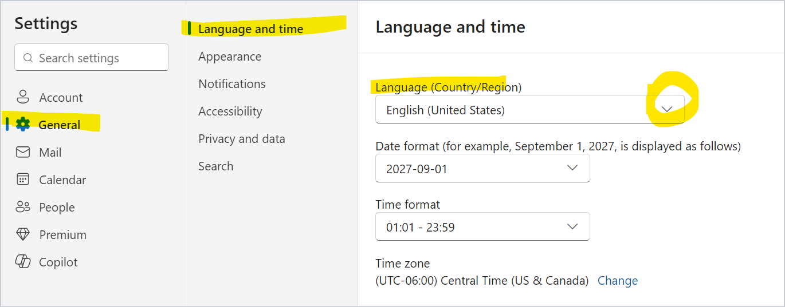Click the Mail envelope icon
Viewport: 785px width, 307px height.
23,152
